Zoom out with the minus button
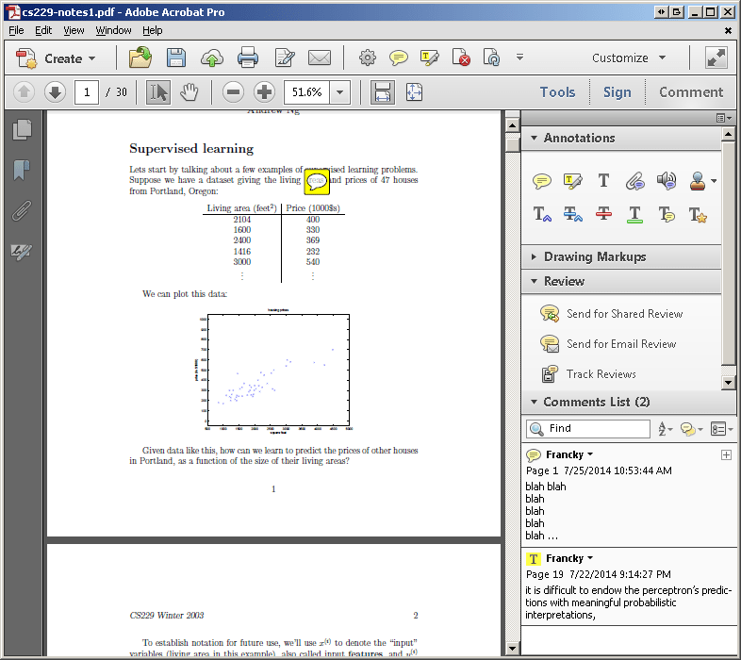 234,91
